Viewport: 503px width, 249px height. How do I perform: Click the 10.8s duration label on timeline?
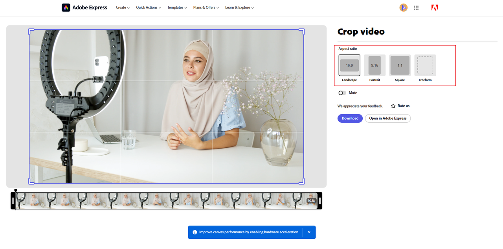click(x=311, y=201)
